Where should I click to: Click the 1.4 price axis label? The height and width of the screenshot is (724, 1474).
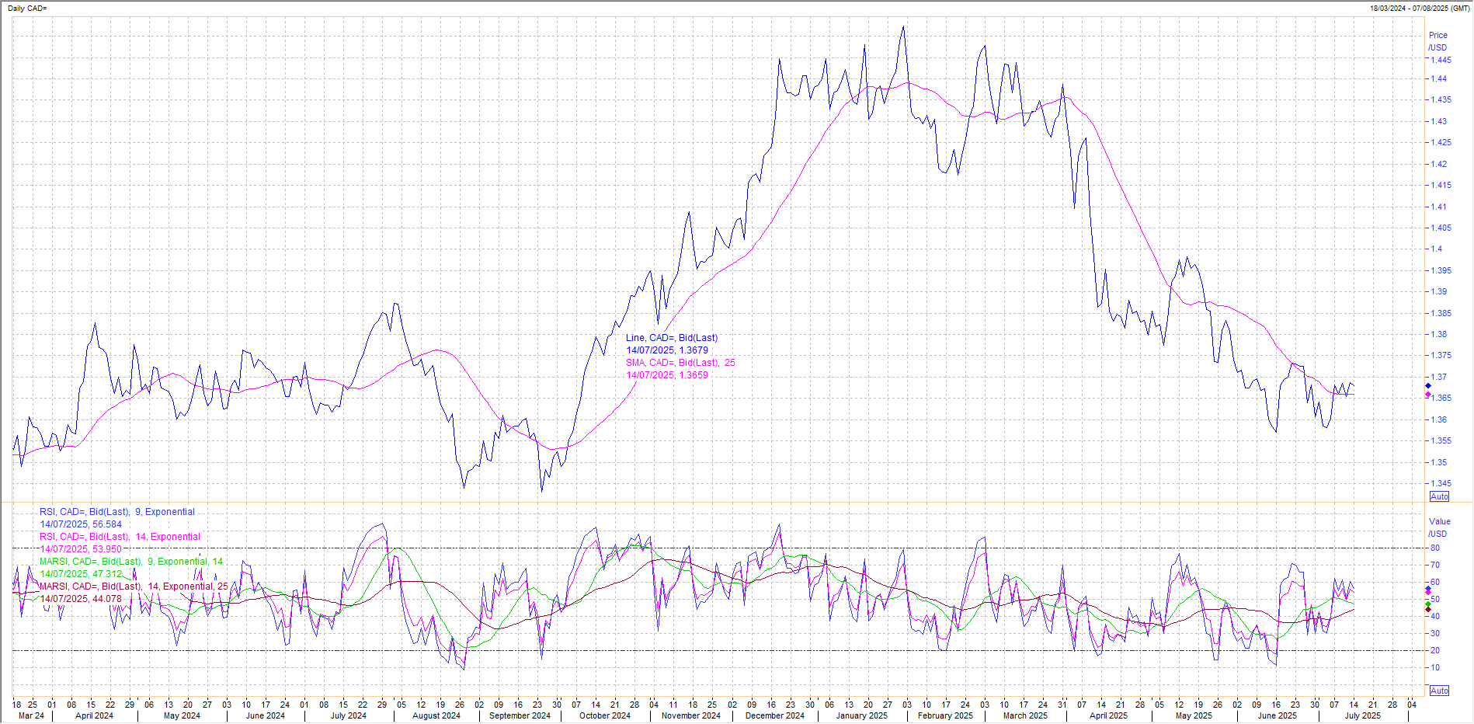1436,249
